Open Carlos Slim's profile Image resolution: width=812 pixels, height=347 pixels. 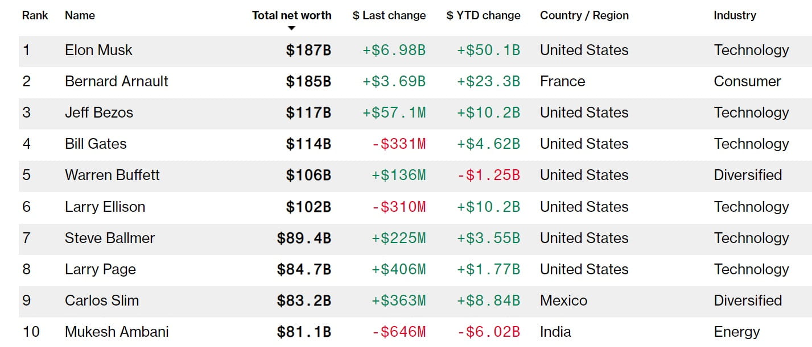click(x=102, y=300)
